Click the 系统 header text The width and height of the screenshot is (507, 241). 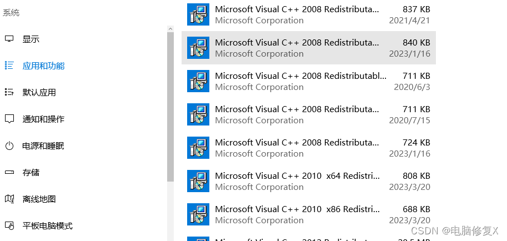click(11, 13)
